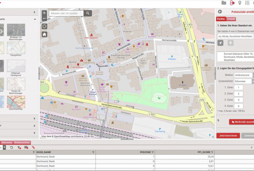This screenshot has width=254, height=171.
Task: Click the grey Zonenstatistik button
Action: (248, 136)
